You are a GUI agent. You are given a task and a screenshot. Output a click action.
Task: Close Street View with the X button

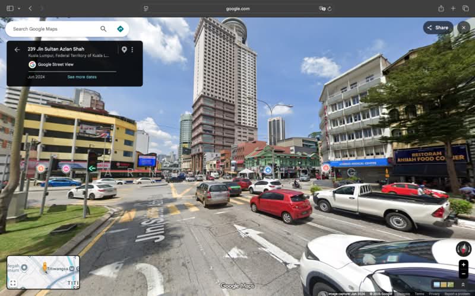click(464, 28)
